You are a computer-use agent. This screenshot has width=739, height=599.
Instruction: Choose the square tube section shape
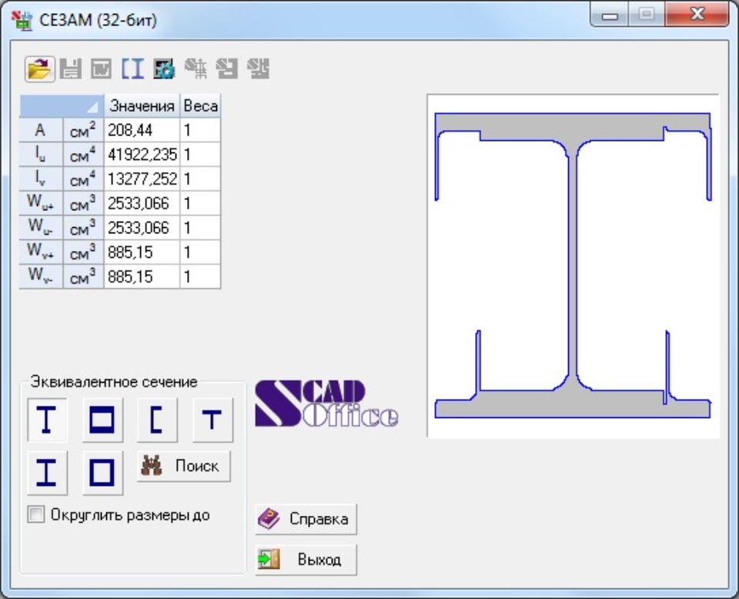[x=102, y=473]
